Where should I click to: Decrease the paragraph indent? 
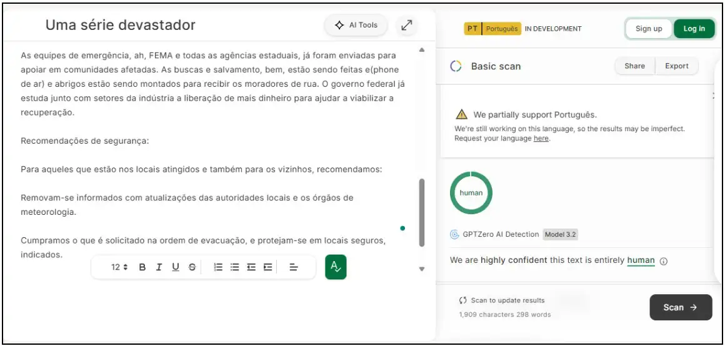[x=251, y=267]
